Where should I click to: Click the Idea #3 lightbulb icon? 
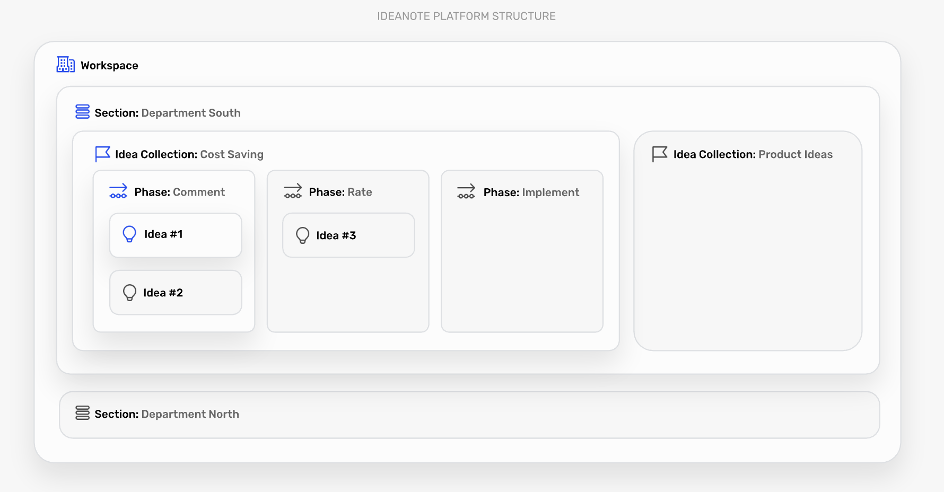click(x=302, y=235)
